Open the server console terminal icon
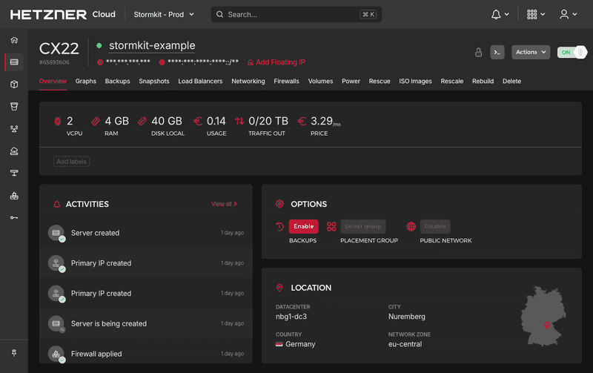 (x=497, y=52)
